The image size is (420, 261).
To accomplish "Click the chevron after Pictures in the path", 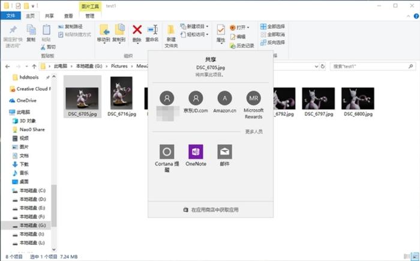I will coord(132,66).
